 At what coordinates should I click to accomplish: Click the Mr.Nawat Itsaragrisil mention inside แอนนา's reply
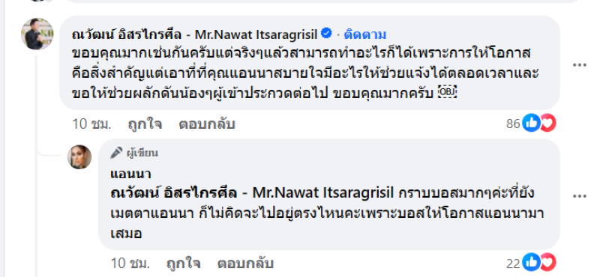pos(252,193)
